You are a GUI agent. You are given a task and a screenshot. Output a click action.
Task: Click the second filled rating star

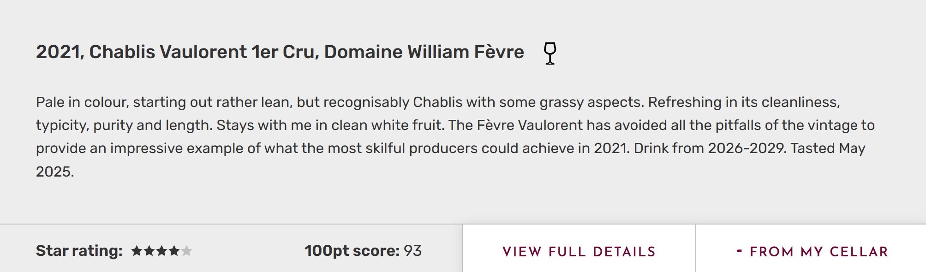pos(149,251)
